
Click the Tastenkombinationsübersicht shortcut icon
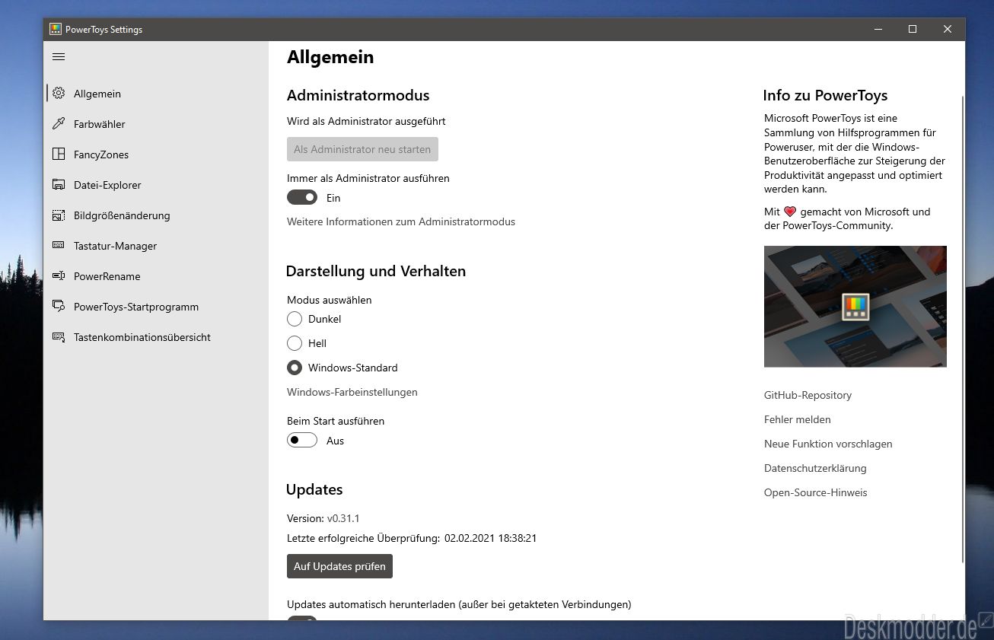(59, 337)
